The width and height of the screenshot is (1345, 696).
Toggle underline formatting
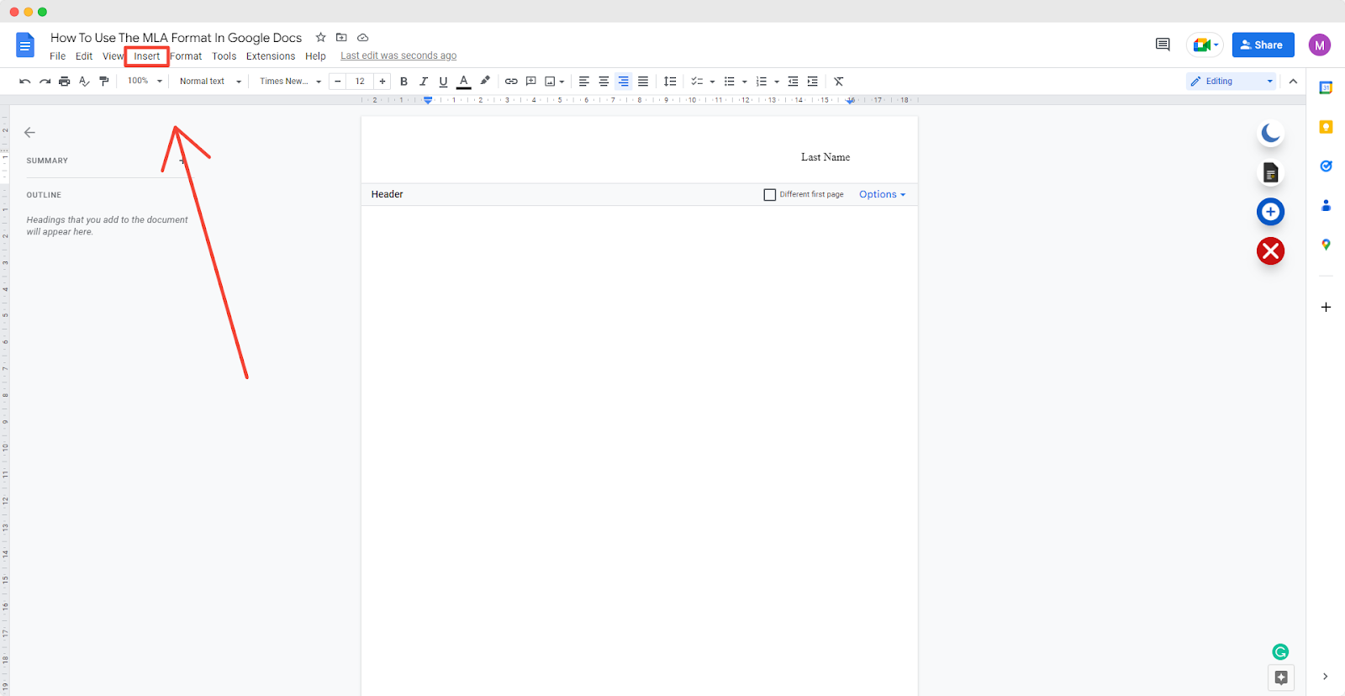[x=443, y=82]
